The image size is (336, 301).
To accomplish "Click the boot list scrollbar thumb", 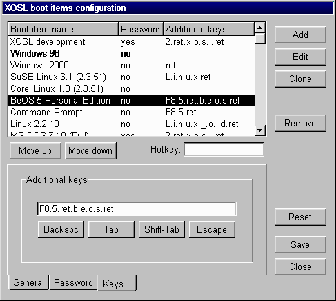I will [260, 39].
